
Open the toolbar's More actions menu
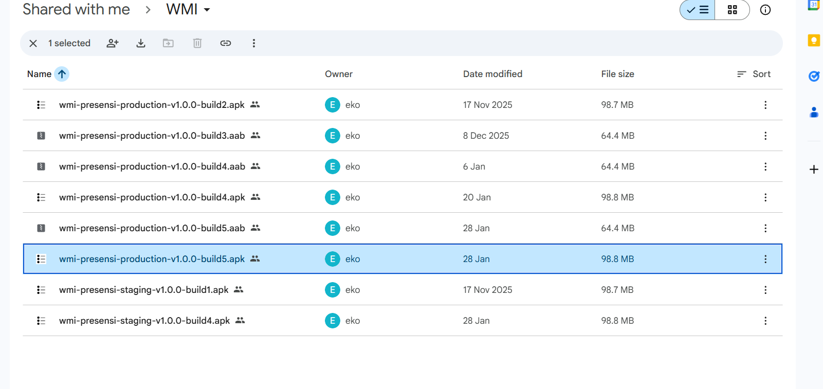253,43
